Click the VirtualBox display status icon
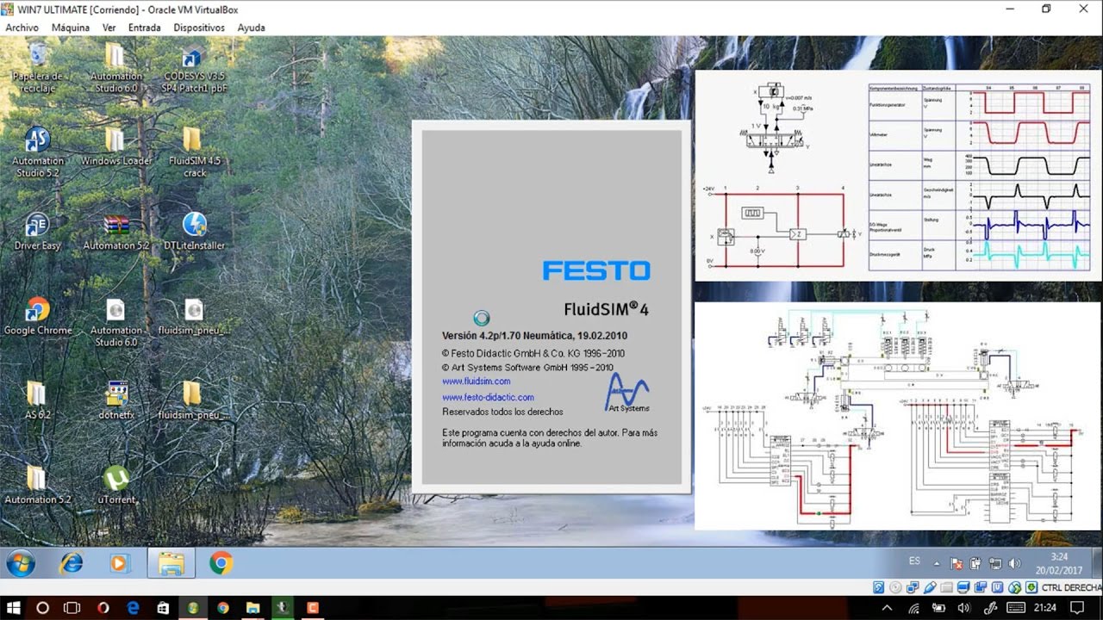 963,587
